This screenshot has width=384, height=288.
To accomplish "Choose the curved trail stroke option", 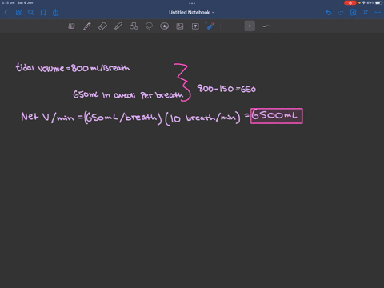I will point(265,26).
